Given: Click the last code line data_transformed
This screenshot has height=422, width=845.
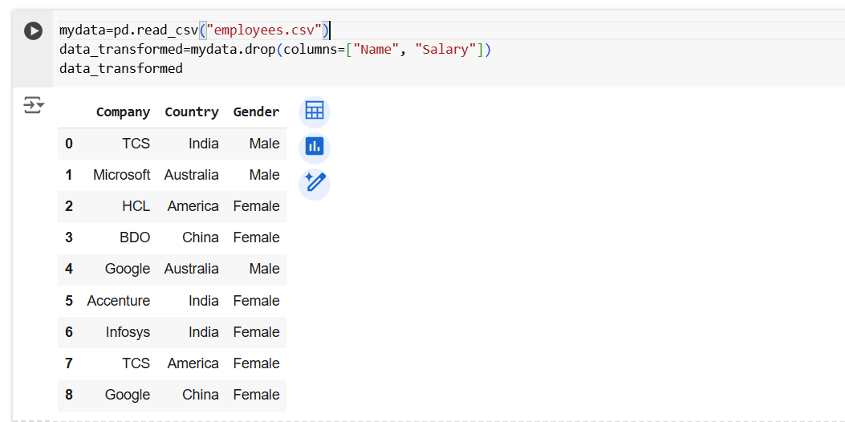Looking at the screenshot, I should 121,69.
